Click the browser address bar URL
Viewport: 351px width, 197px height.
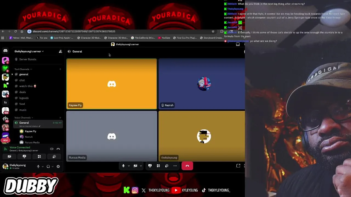[x=74, y=31]
